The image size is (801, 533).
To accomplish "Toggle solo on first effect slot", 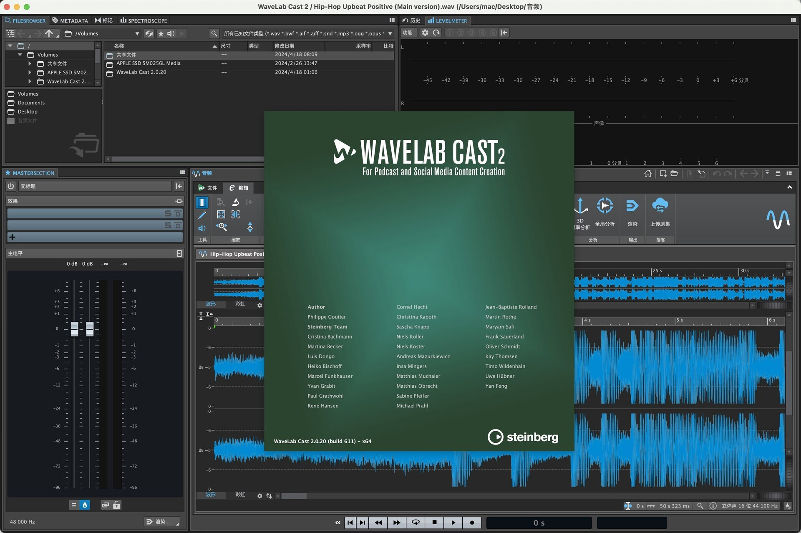I will pos(168,213).
